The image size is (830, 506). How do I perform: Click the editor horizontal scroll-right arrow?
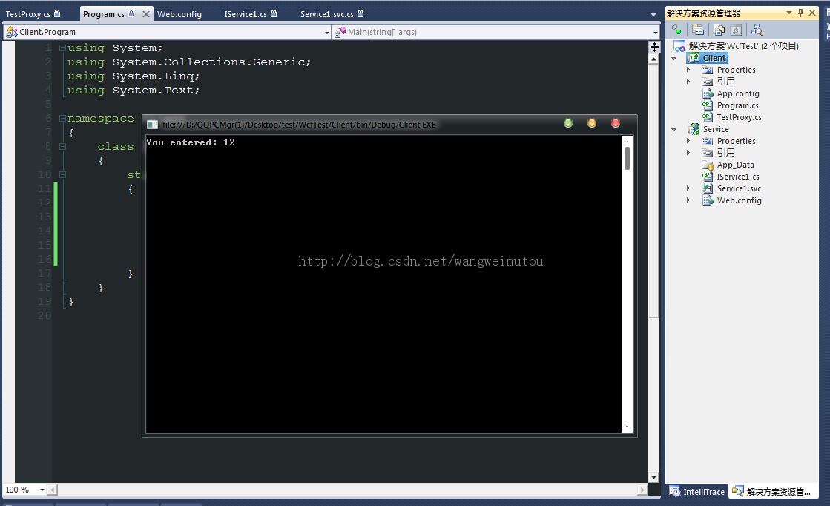642,490
